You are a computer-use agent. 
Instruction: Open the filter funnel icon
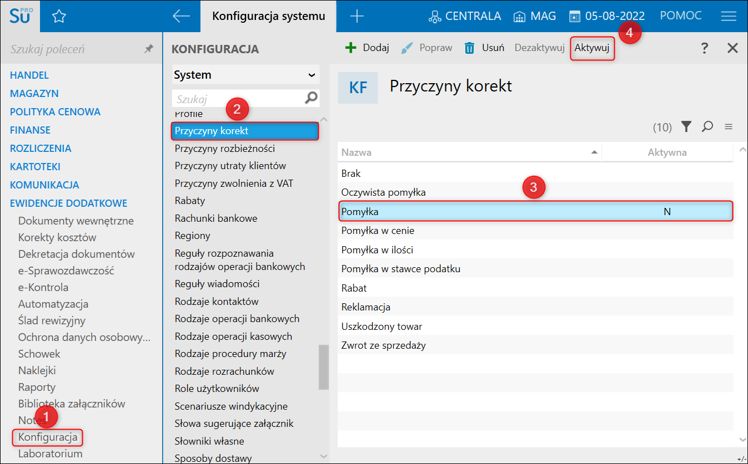686,127
